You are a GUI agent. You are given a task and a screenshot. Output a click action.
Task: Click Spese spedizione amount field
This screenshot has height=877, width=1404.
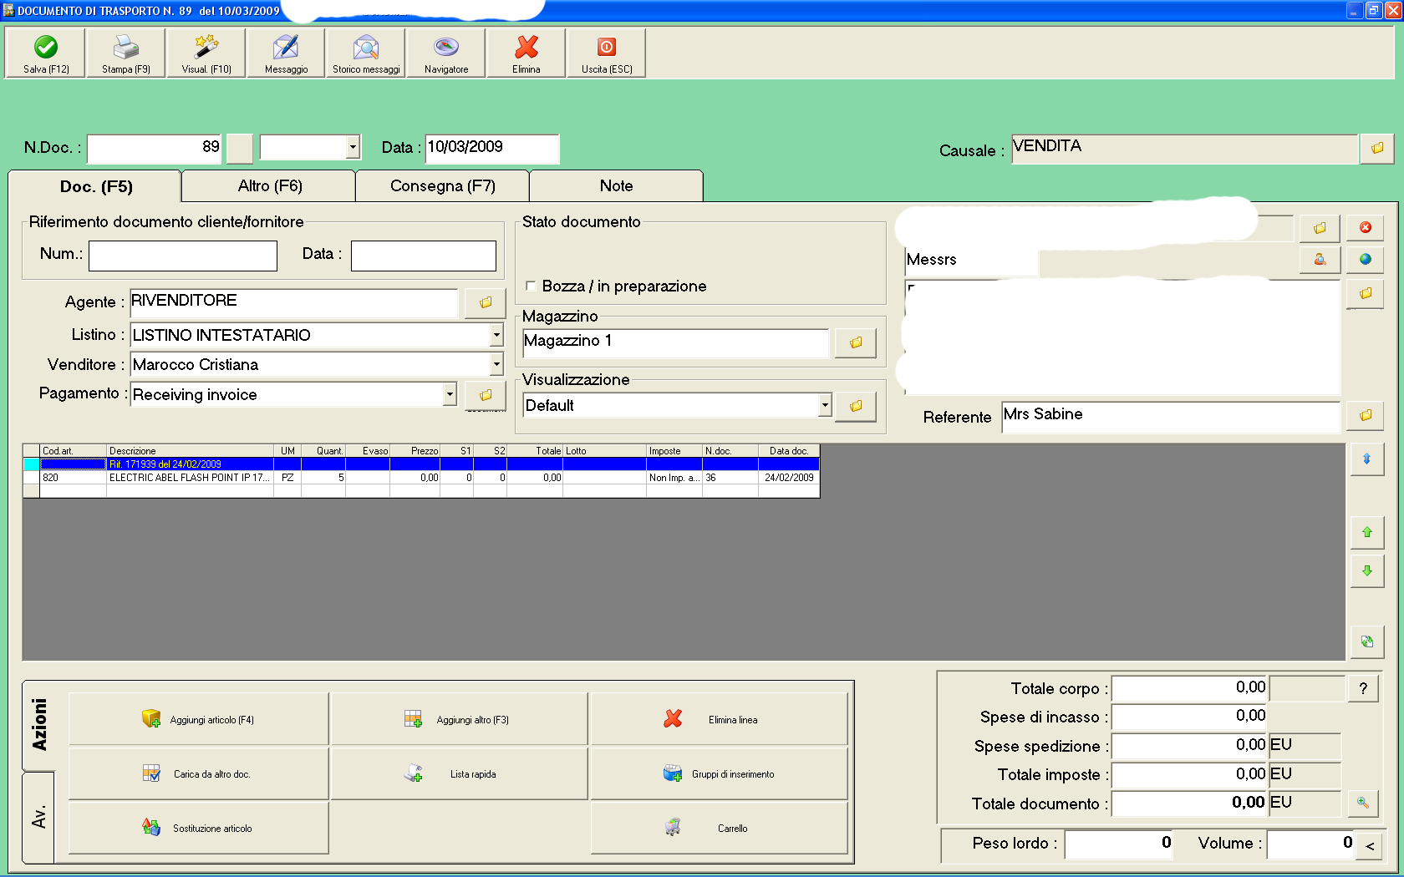1189,746
